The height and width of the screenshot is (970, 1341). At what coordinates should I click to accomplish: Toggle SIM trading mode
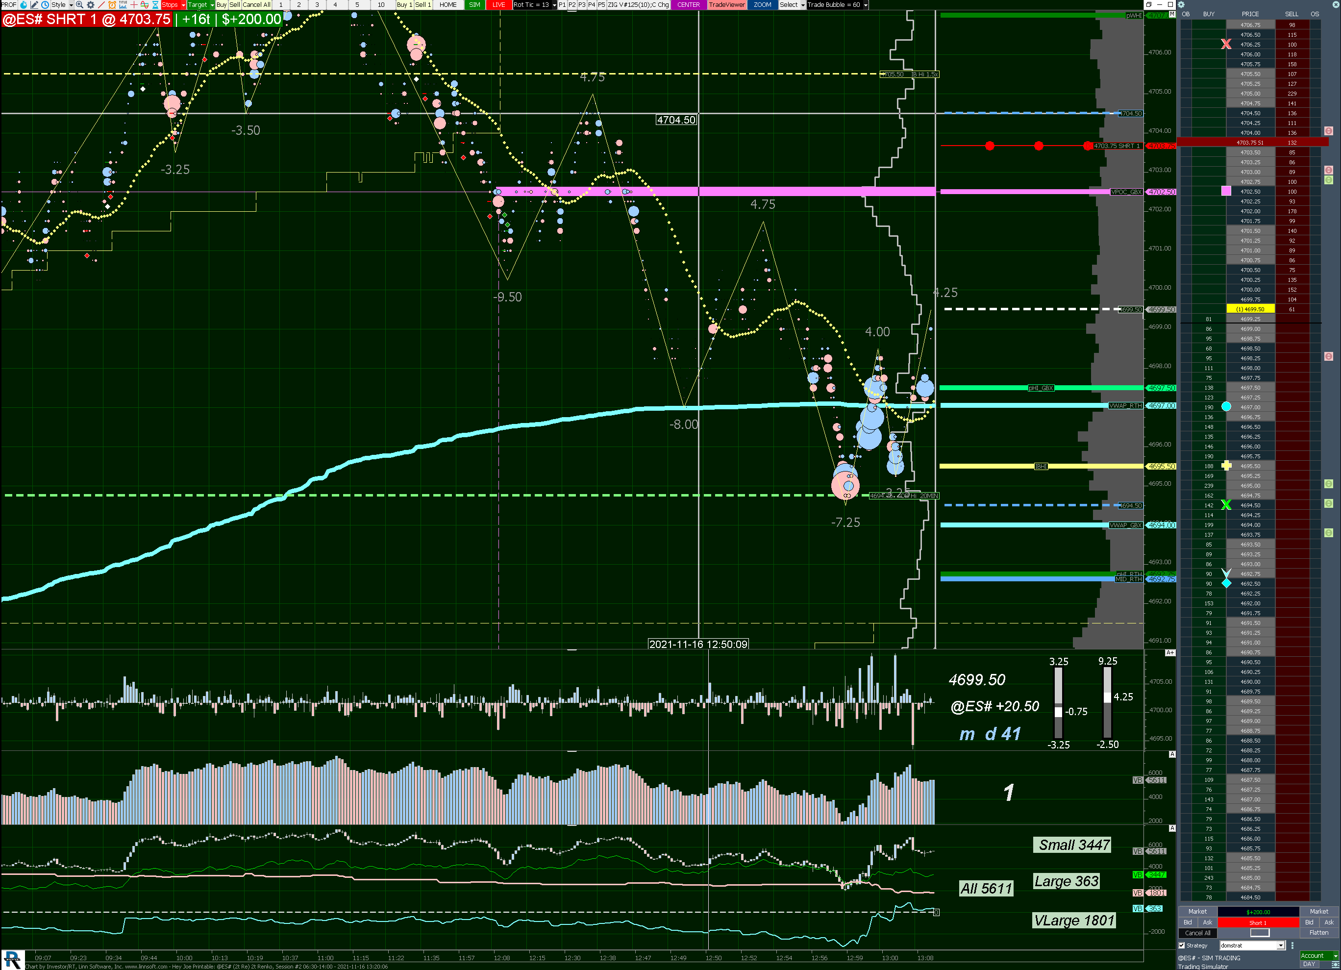pyautogui.click(x=474, y=5)
